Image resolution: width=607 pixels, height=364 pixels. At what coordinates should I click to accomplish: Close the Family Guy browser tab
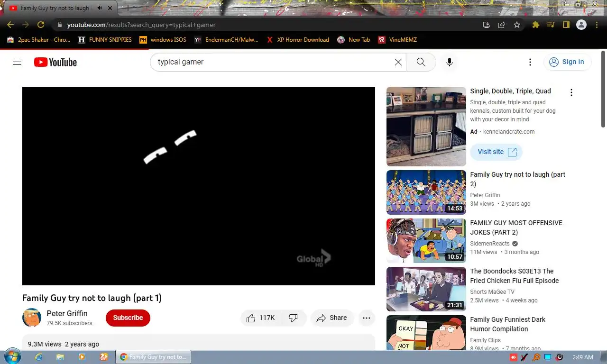(110, 8)
